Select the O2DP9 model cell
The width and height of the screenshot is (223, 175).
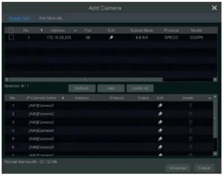tap(196, 38)
